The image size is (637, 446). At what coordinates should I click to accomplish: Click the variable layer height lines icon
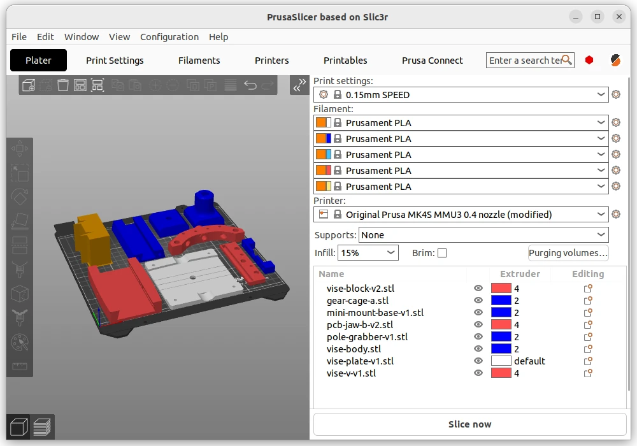point(231,85)
